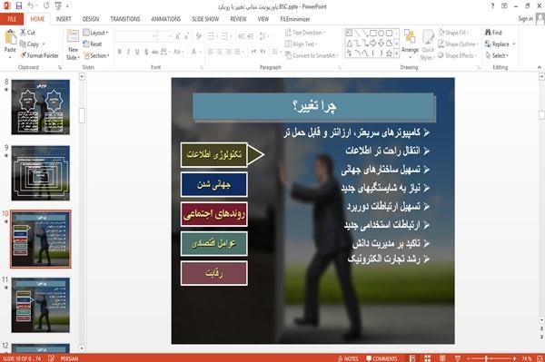Viewport: 545px width, 362px height.
Task: Open the Layout dropdown
Action: [95, 33]
